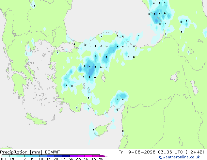Click the 30–35 mm purple legend swatch
This screenshot has height=160, width=207.
pos(73,156)
